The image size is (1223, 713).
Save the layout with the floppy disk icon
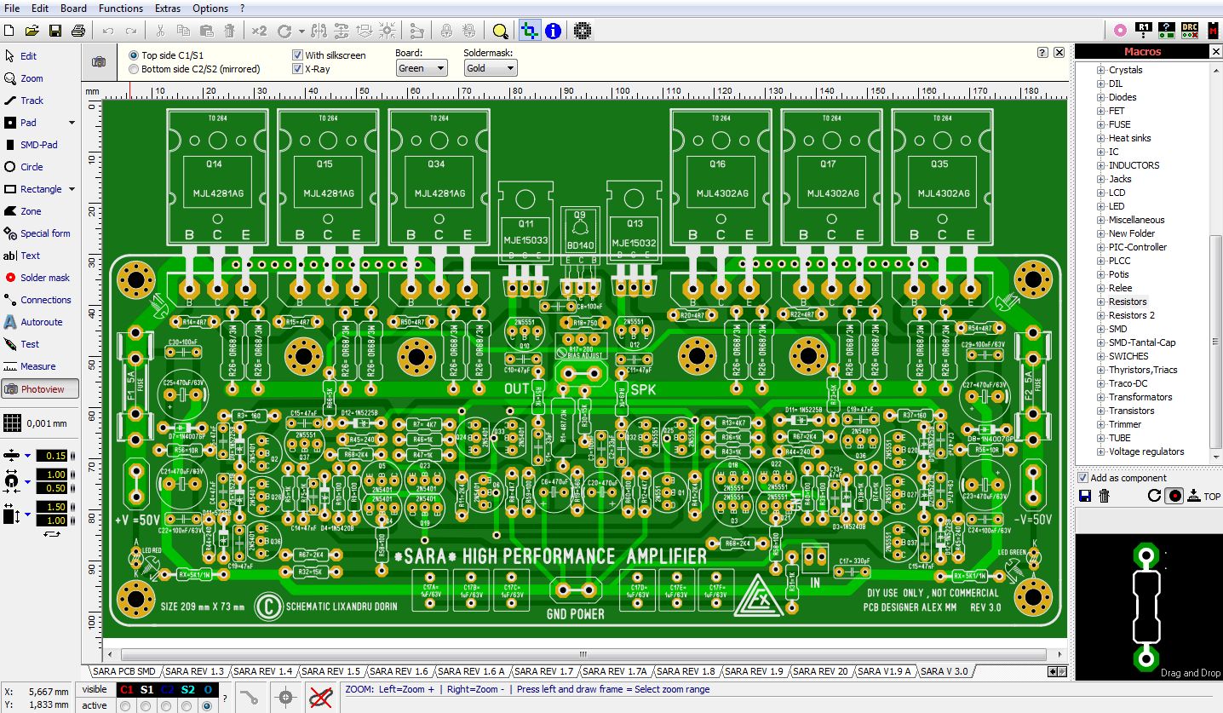pyautogui.click(x=55, y=31)
